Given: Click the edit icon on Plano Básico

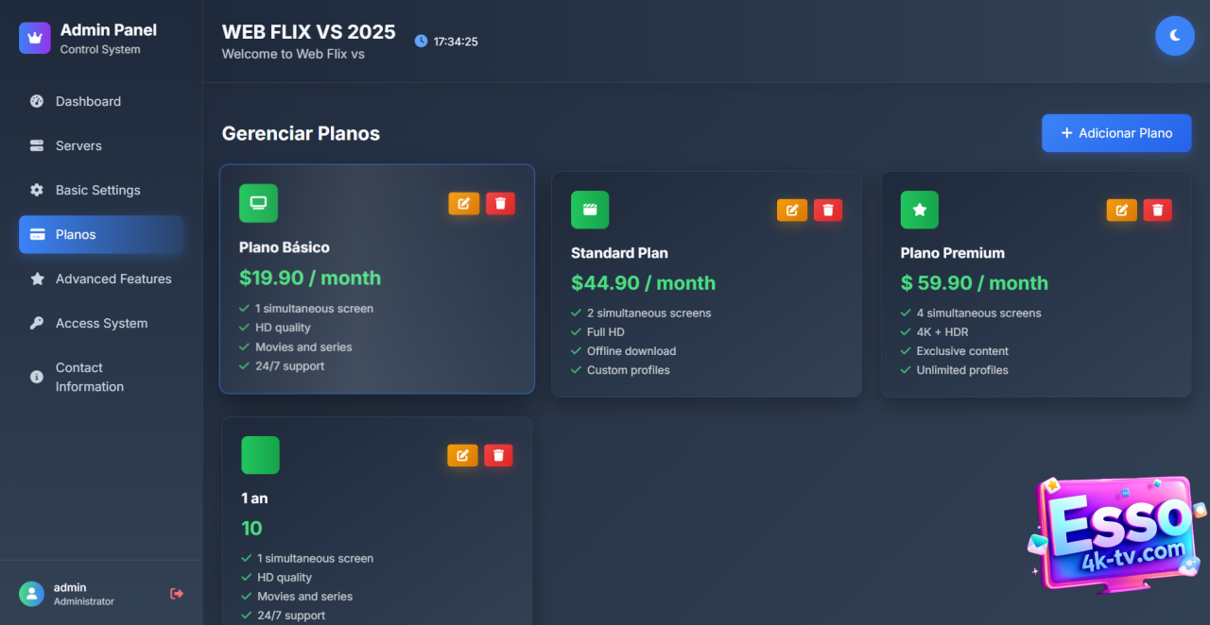Looking at the screenshot, I should click(463, 203).
